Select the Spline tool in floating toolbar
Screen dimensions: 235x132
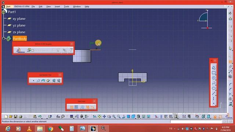[214, 83]
